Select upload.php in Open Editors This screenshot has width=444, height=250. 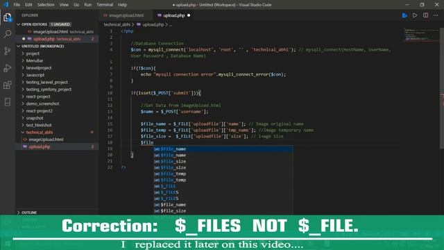click(x=44, y=39)
